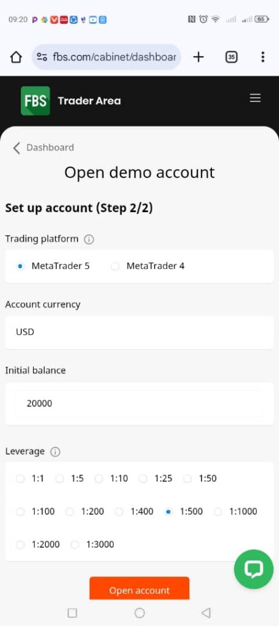Tap the site settings icon in address bar
This screenshot has width=279, height=626.
42,57
